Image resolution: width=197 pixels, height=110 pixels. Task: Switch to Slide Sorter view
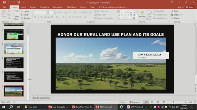152,102
